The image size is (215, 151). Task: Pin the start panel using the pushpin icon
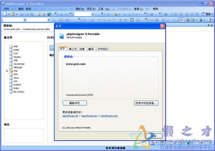tap(209, 25)
